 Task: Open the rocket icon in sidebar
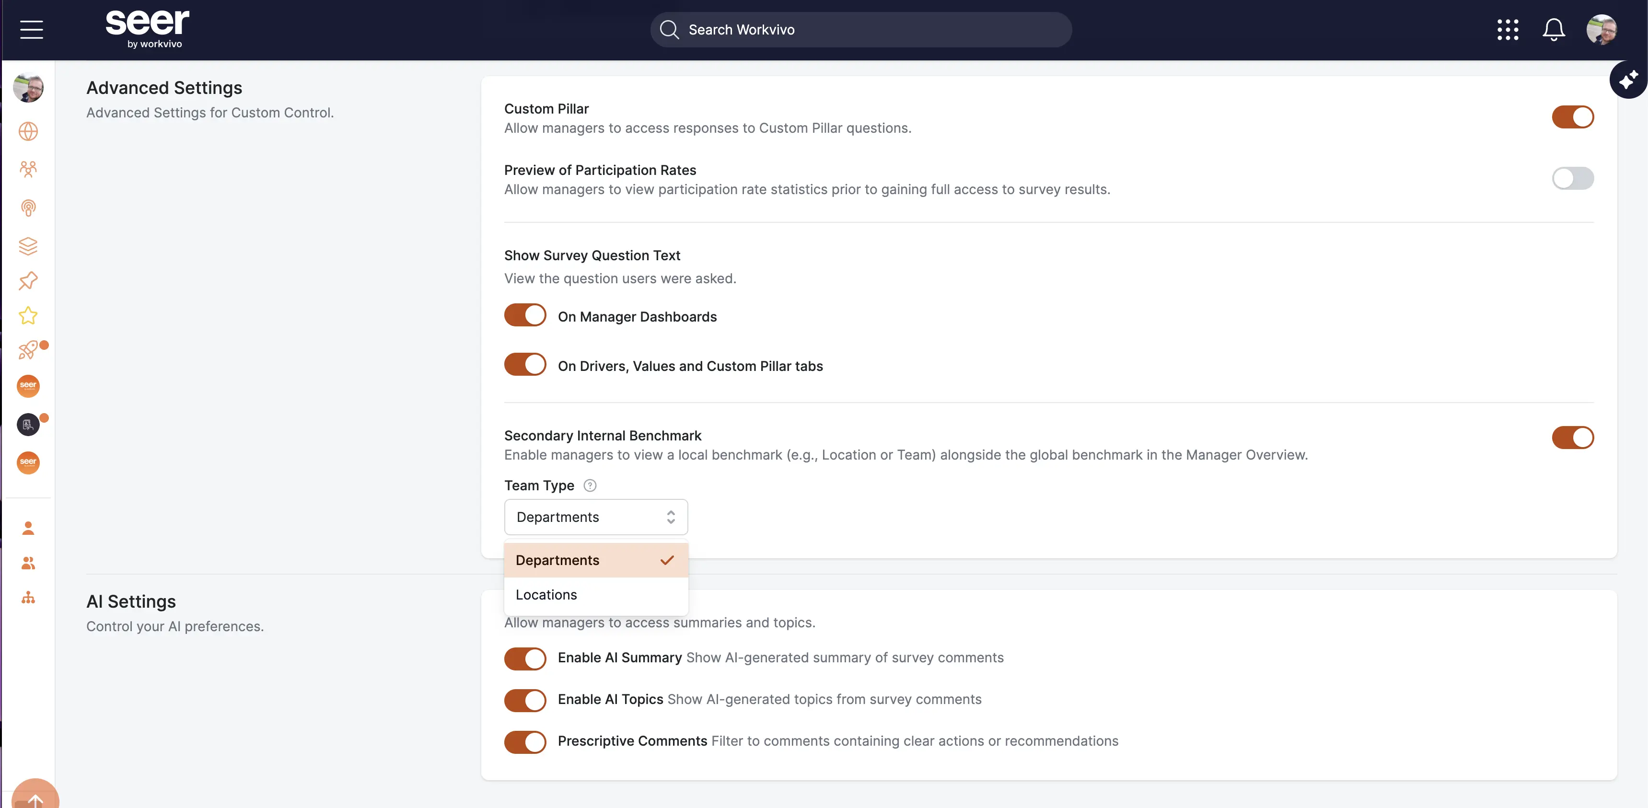[x=28, y=351]
